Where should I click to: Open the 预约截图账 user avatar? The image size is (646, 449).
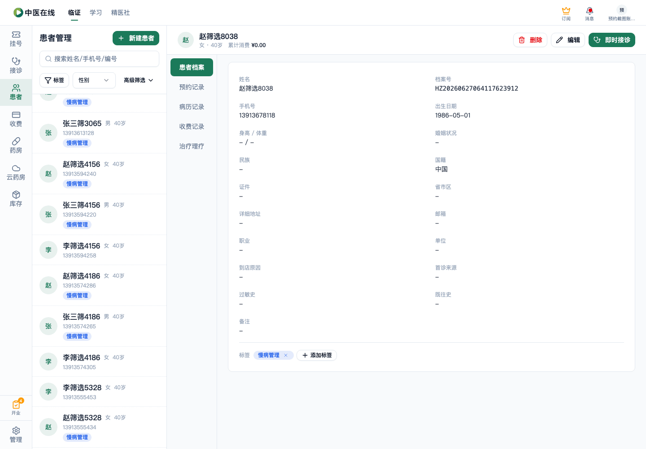(621, 13)
